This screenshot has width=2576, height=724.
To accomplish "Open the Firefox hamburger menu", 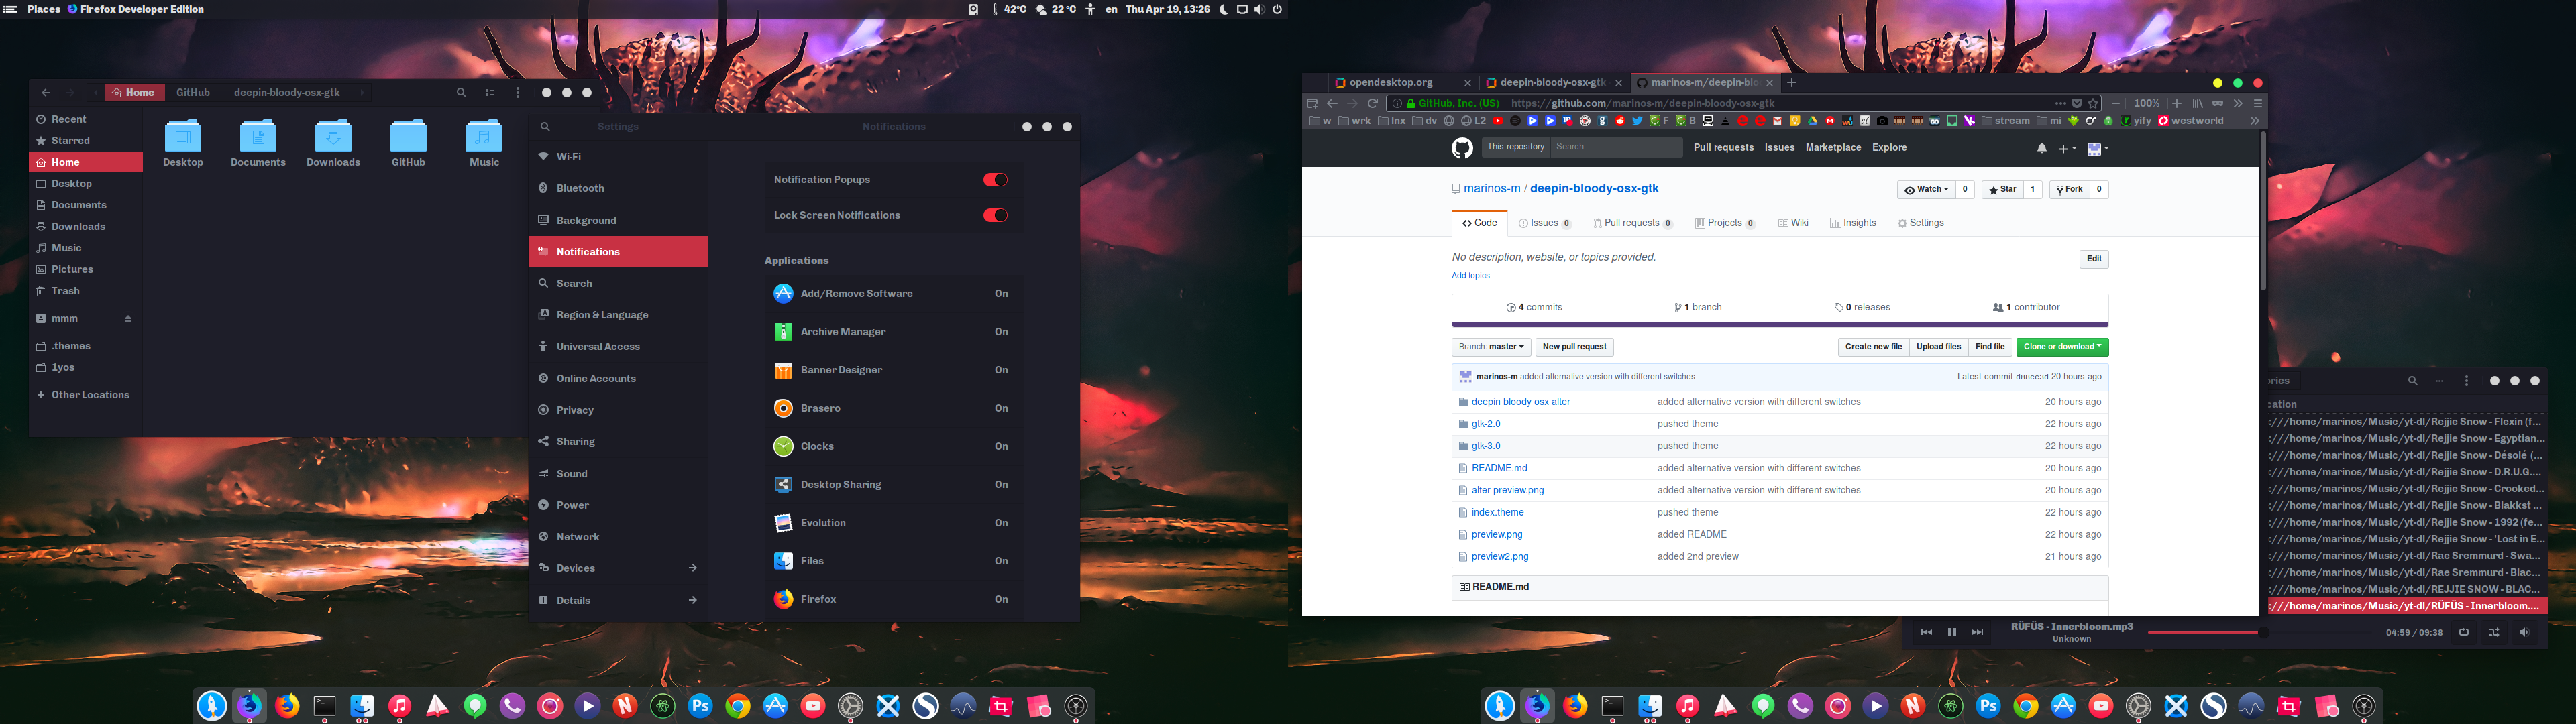I will [2258, 103].
